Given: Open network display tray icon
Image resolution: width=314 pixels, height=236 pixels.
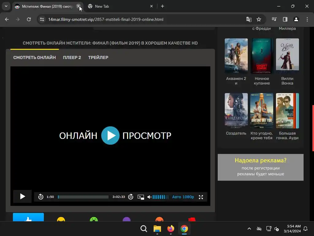Looking at the screenshot, I should pyautogui.click(x=269, y=229).
